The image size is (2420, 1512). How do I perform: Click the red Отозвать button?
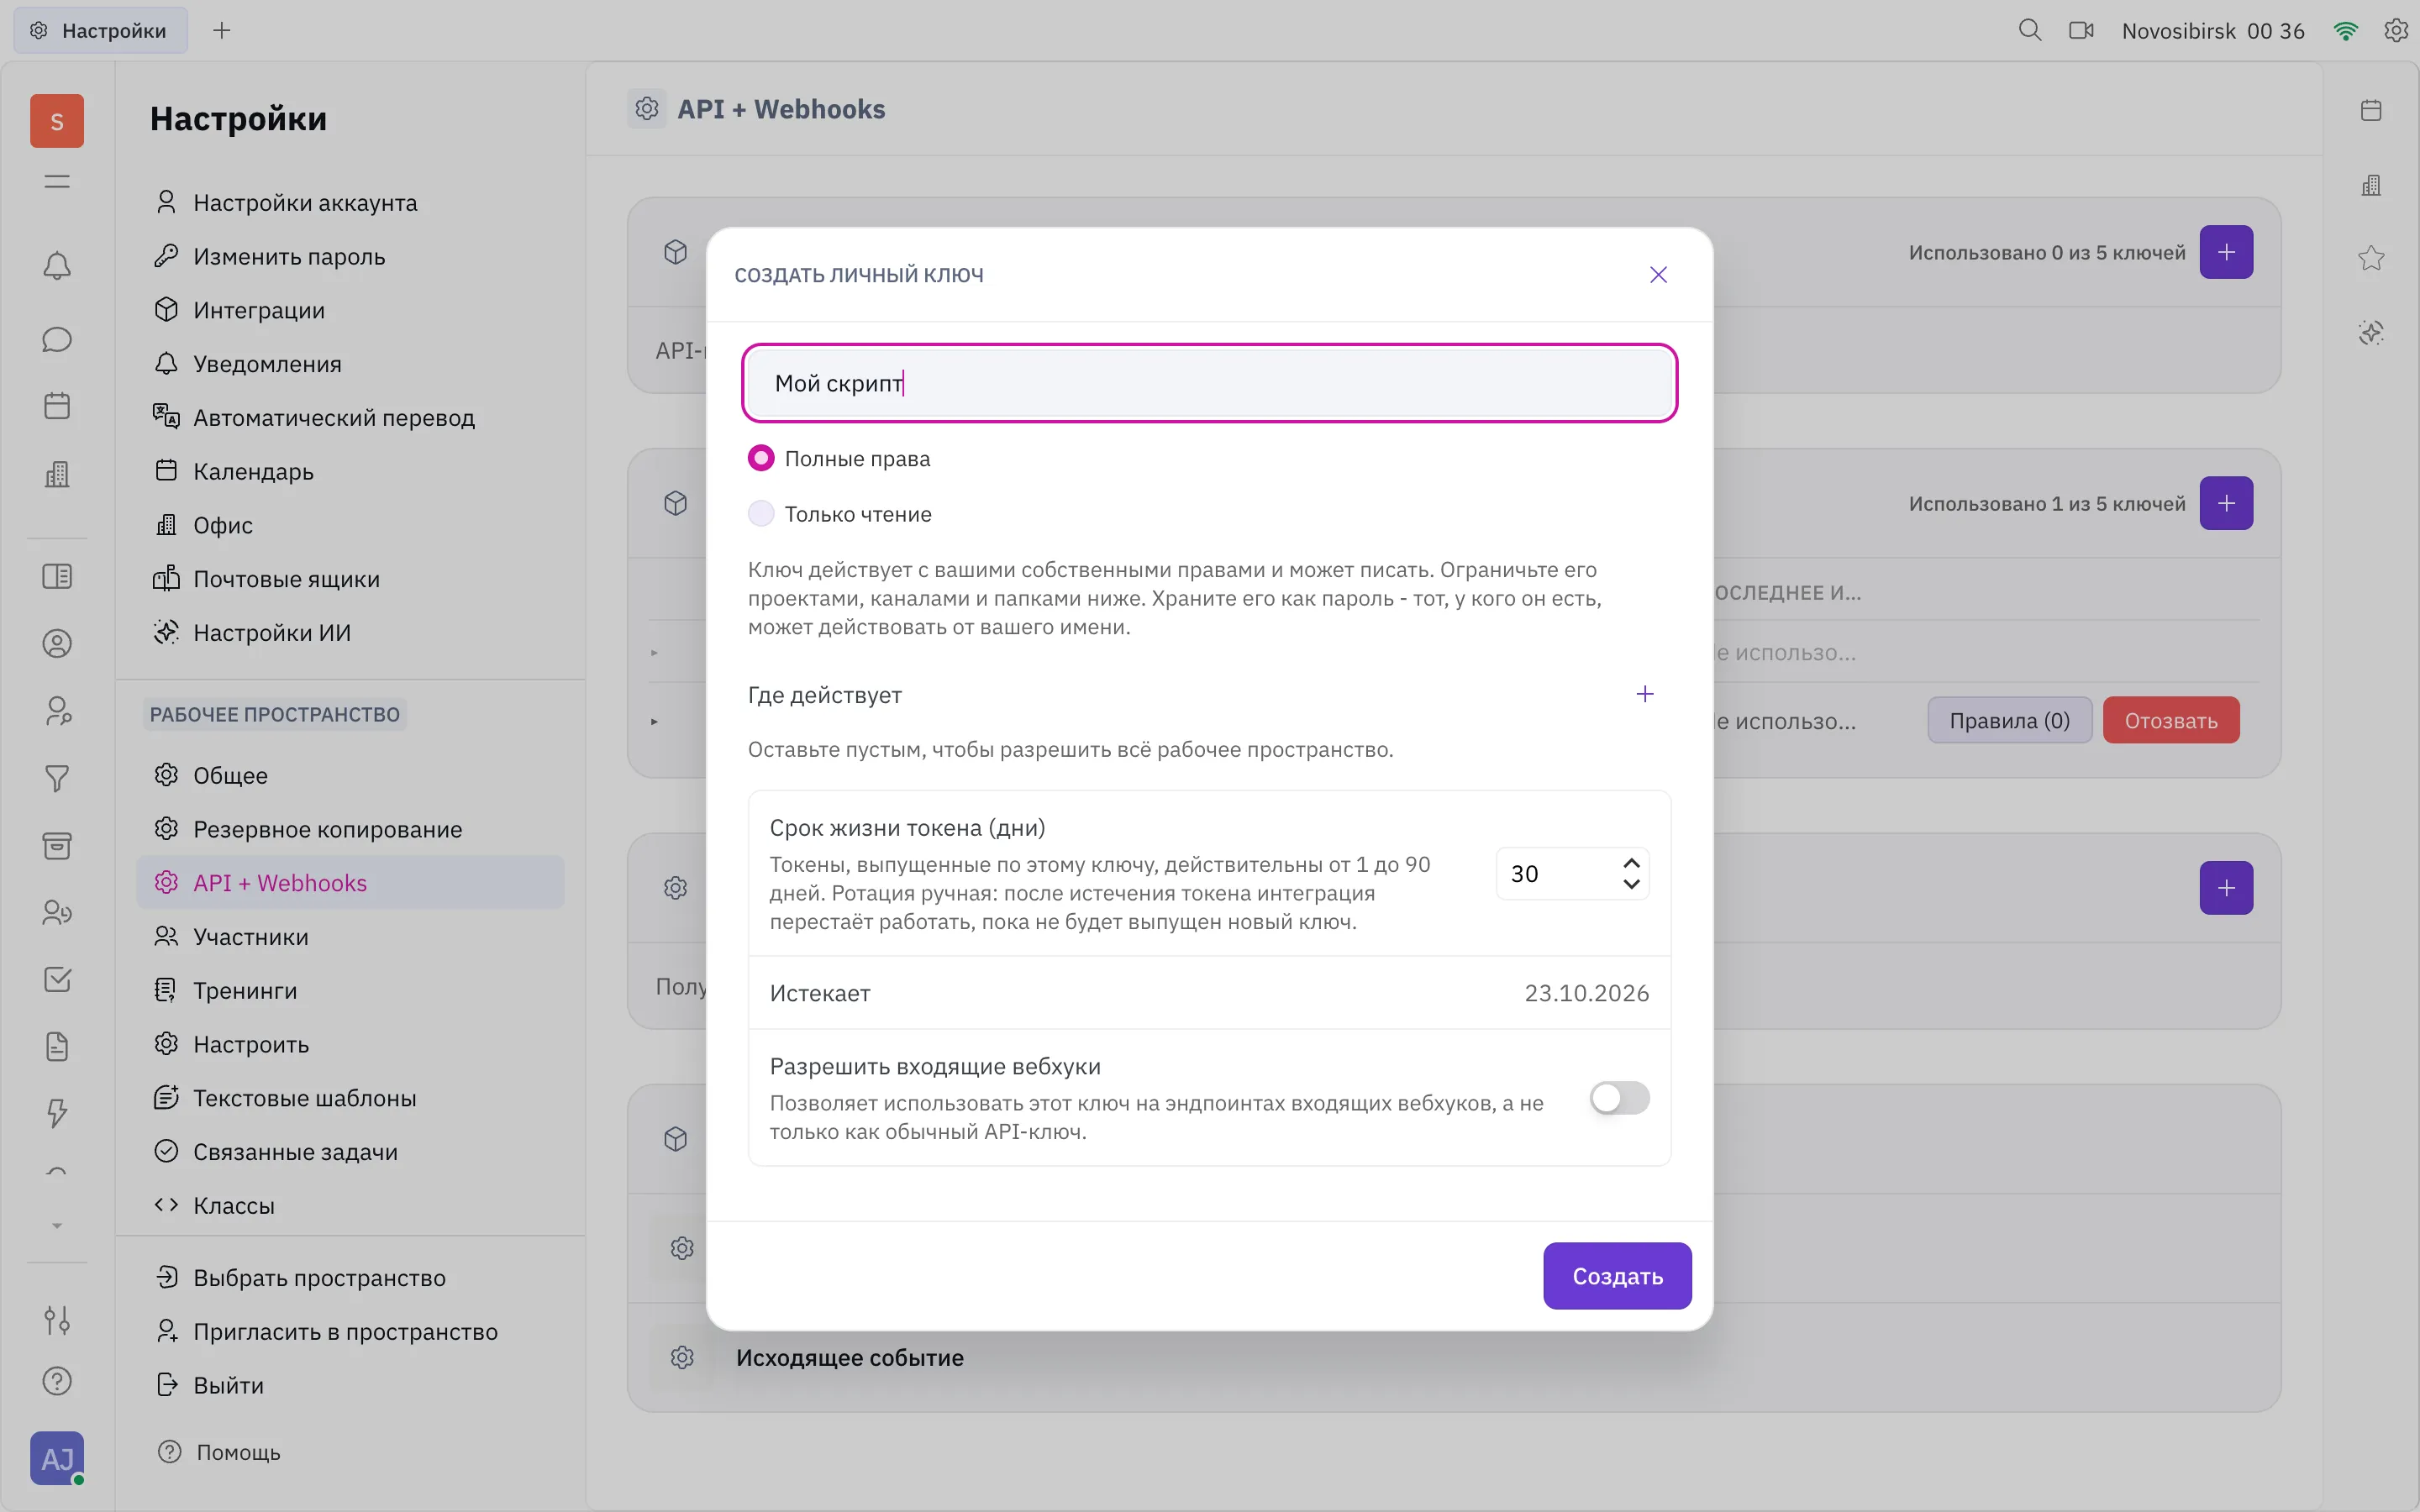2170,720
